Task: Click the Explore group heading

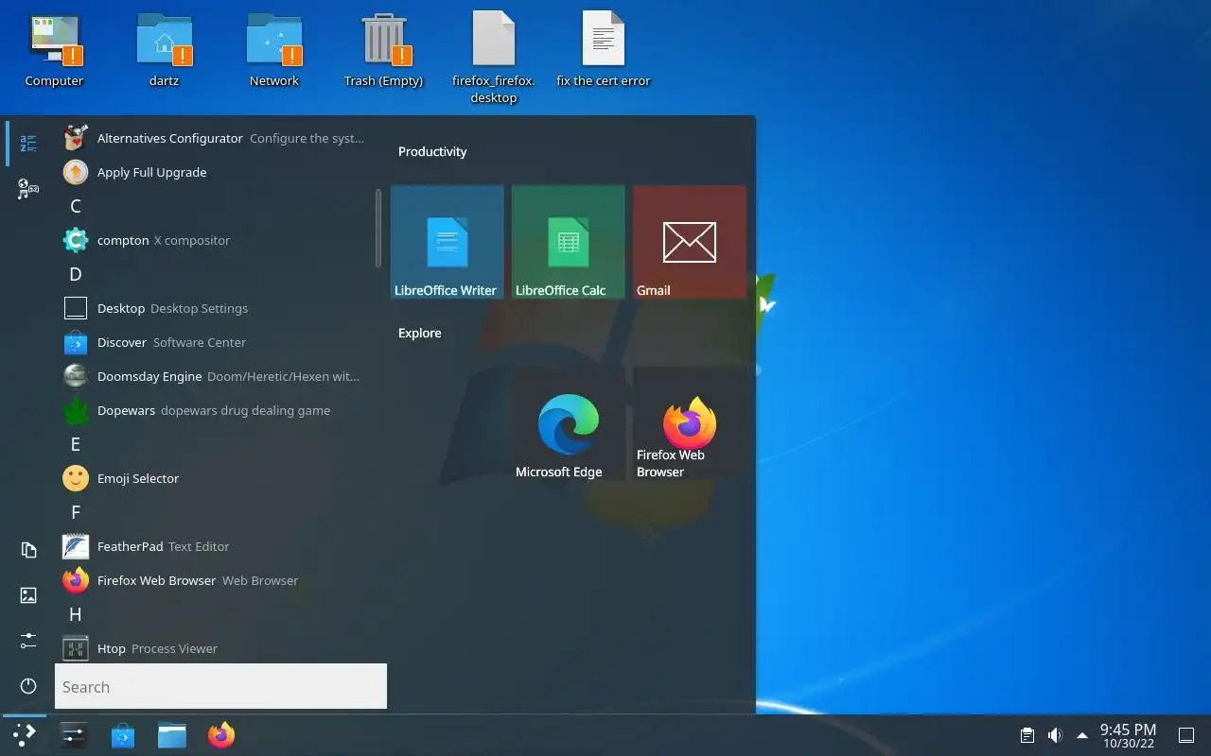Action: (x=420, y=333)
